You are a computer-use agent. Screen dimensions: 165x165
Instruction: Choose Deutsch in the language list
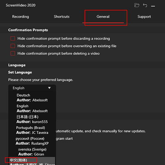coord(32,98)
